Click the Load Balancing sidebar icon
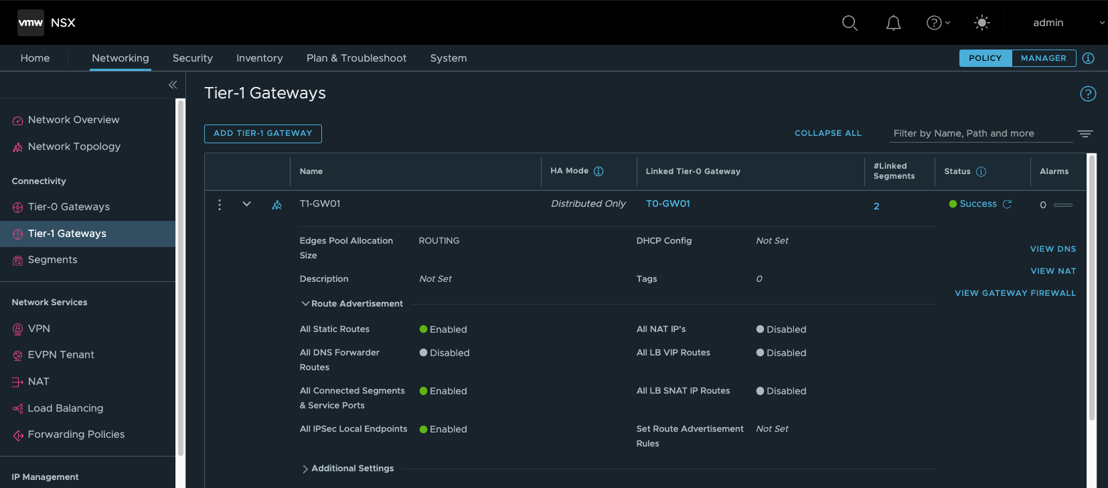The height and width of the screenshot is (488, 1108). (x=17, y=408)
